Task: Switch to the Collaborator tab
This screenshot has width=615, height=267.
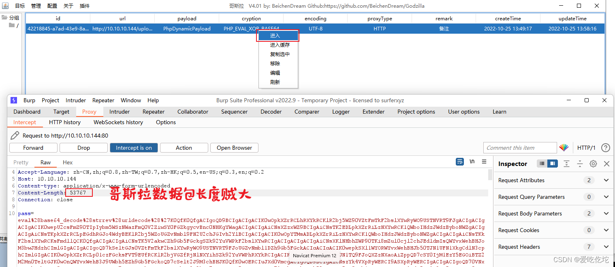Action: (x=193, y=112)
